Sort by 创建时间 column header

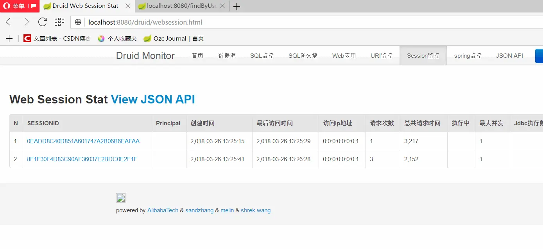(219, 123)
